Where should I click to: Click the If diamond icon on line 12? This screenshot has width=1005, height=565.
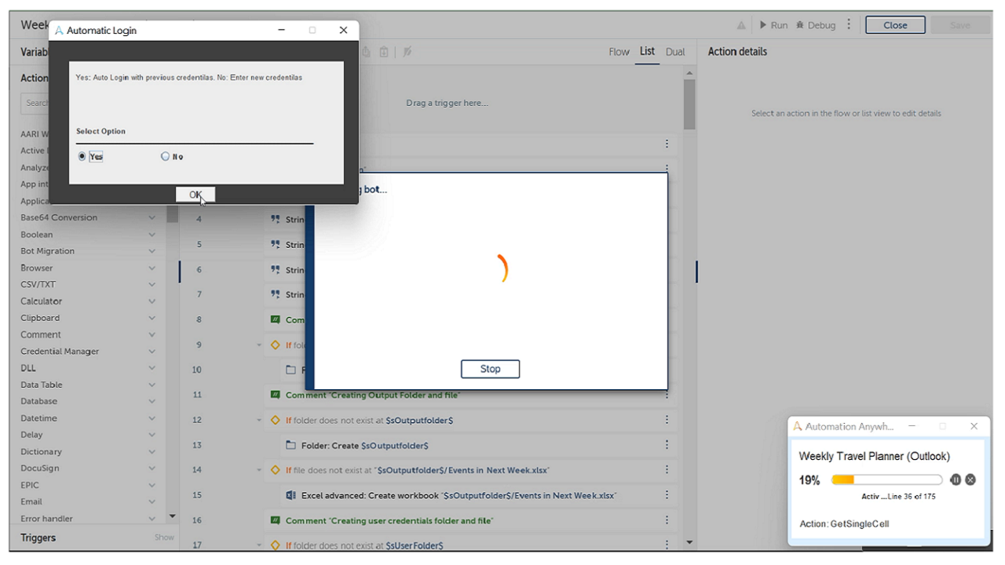click(276, 420)
